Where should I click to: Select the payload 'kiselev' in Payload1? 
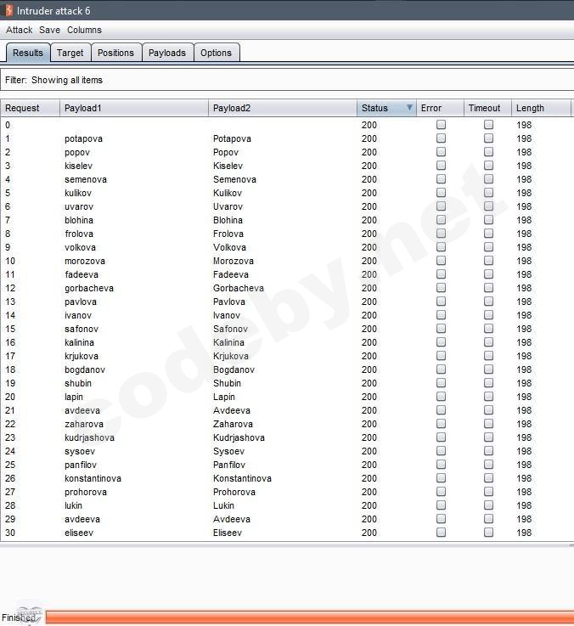(79, 166)
